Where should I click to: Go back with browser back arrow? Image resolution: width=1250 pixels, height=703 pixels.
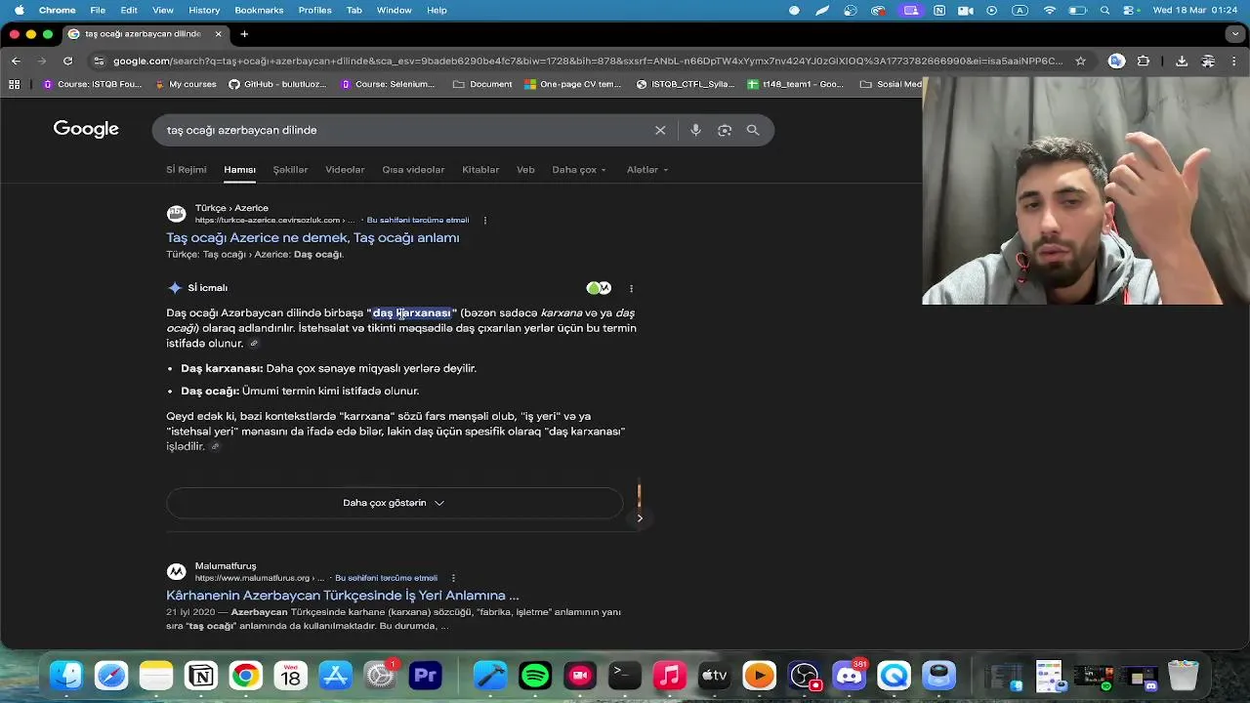coord(16,61)
